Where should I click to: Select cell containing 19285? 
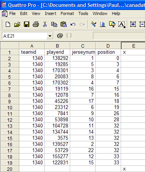(57, 64)
